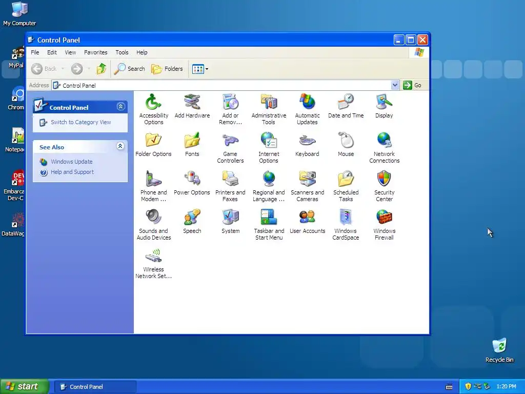525x394 pixels.
Task: Open Add Hardware wizard icon
Action: [x=192, y=102]
